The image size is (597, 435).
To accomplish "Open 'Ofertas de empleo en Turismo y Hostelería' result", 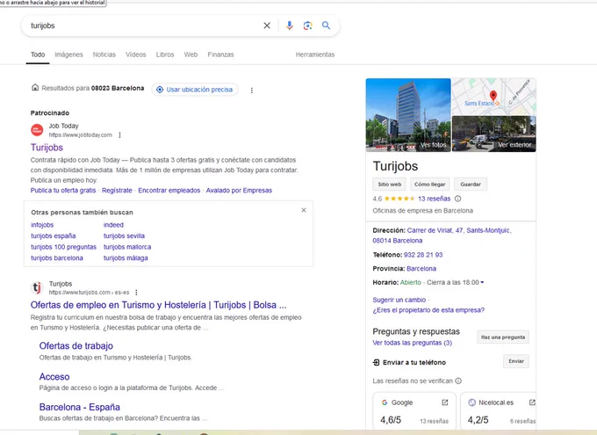I will click(x=158, y=305).
